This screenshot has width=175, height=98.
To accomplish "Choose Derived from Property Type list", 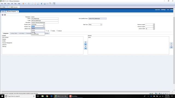I will [x=38, y=32].
